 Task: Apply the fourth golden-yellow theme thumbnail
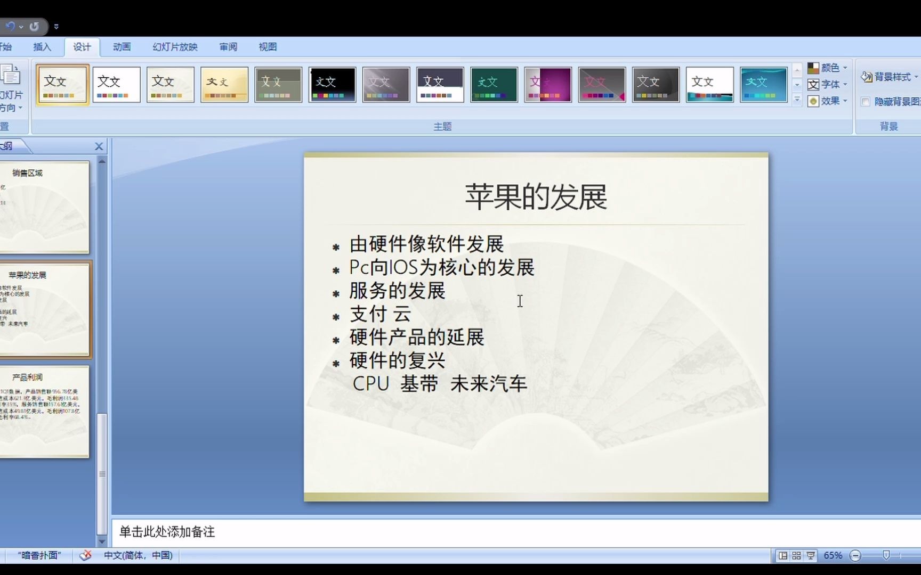224,84
